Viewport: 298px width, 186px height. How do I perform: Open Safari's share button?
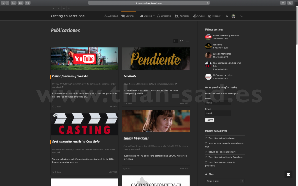tap(283, 3)
